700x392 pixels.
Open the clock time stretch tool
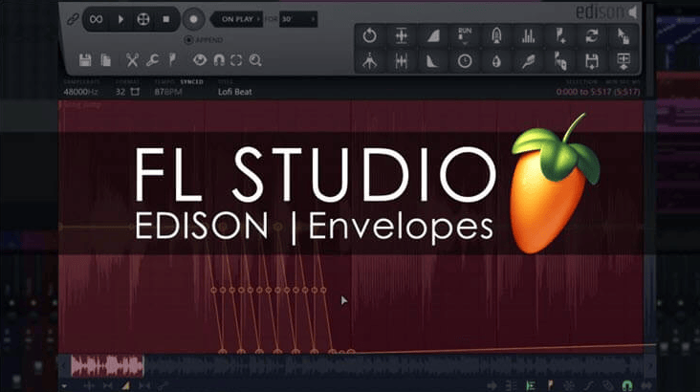click(465, 61)
